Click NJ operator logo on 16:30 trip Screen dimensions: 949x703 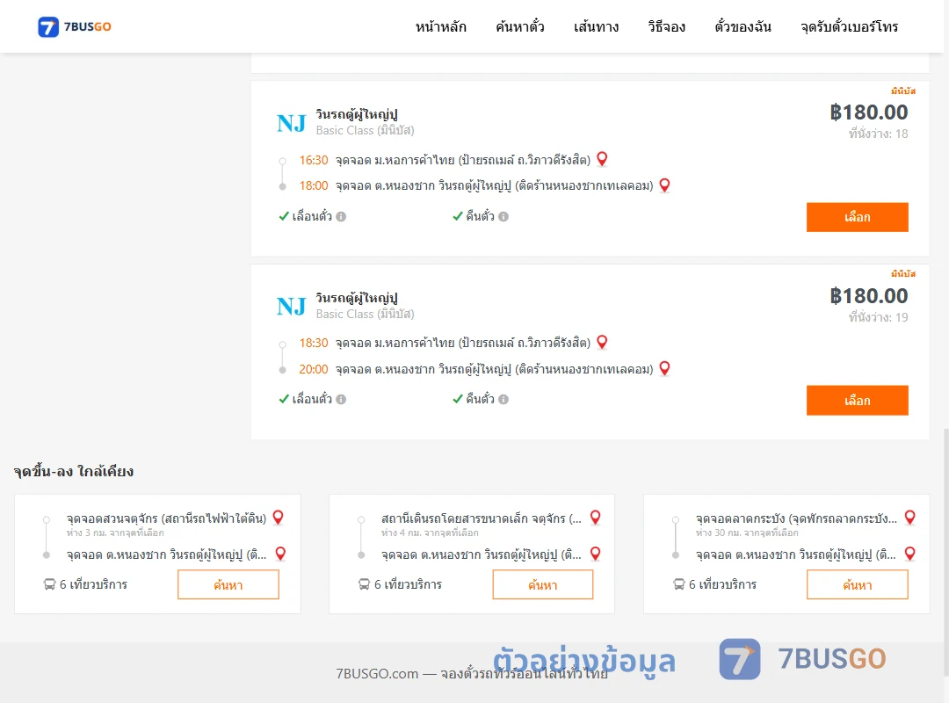coord(291,123)
